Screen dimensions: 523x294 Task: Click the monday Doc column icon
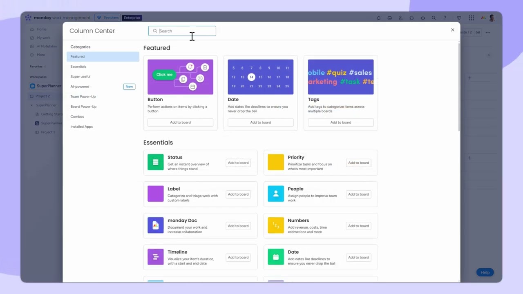tap(155, 225)
